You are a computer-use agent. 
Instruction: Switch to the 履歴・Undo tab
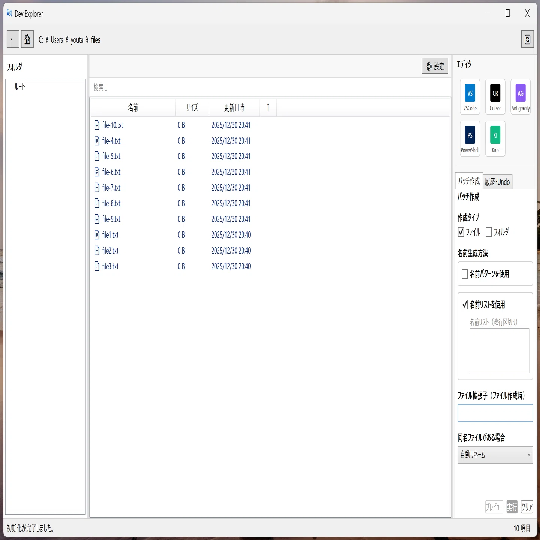497,182
